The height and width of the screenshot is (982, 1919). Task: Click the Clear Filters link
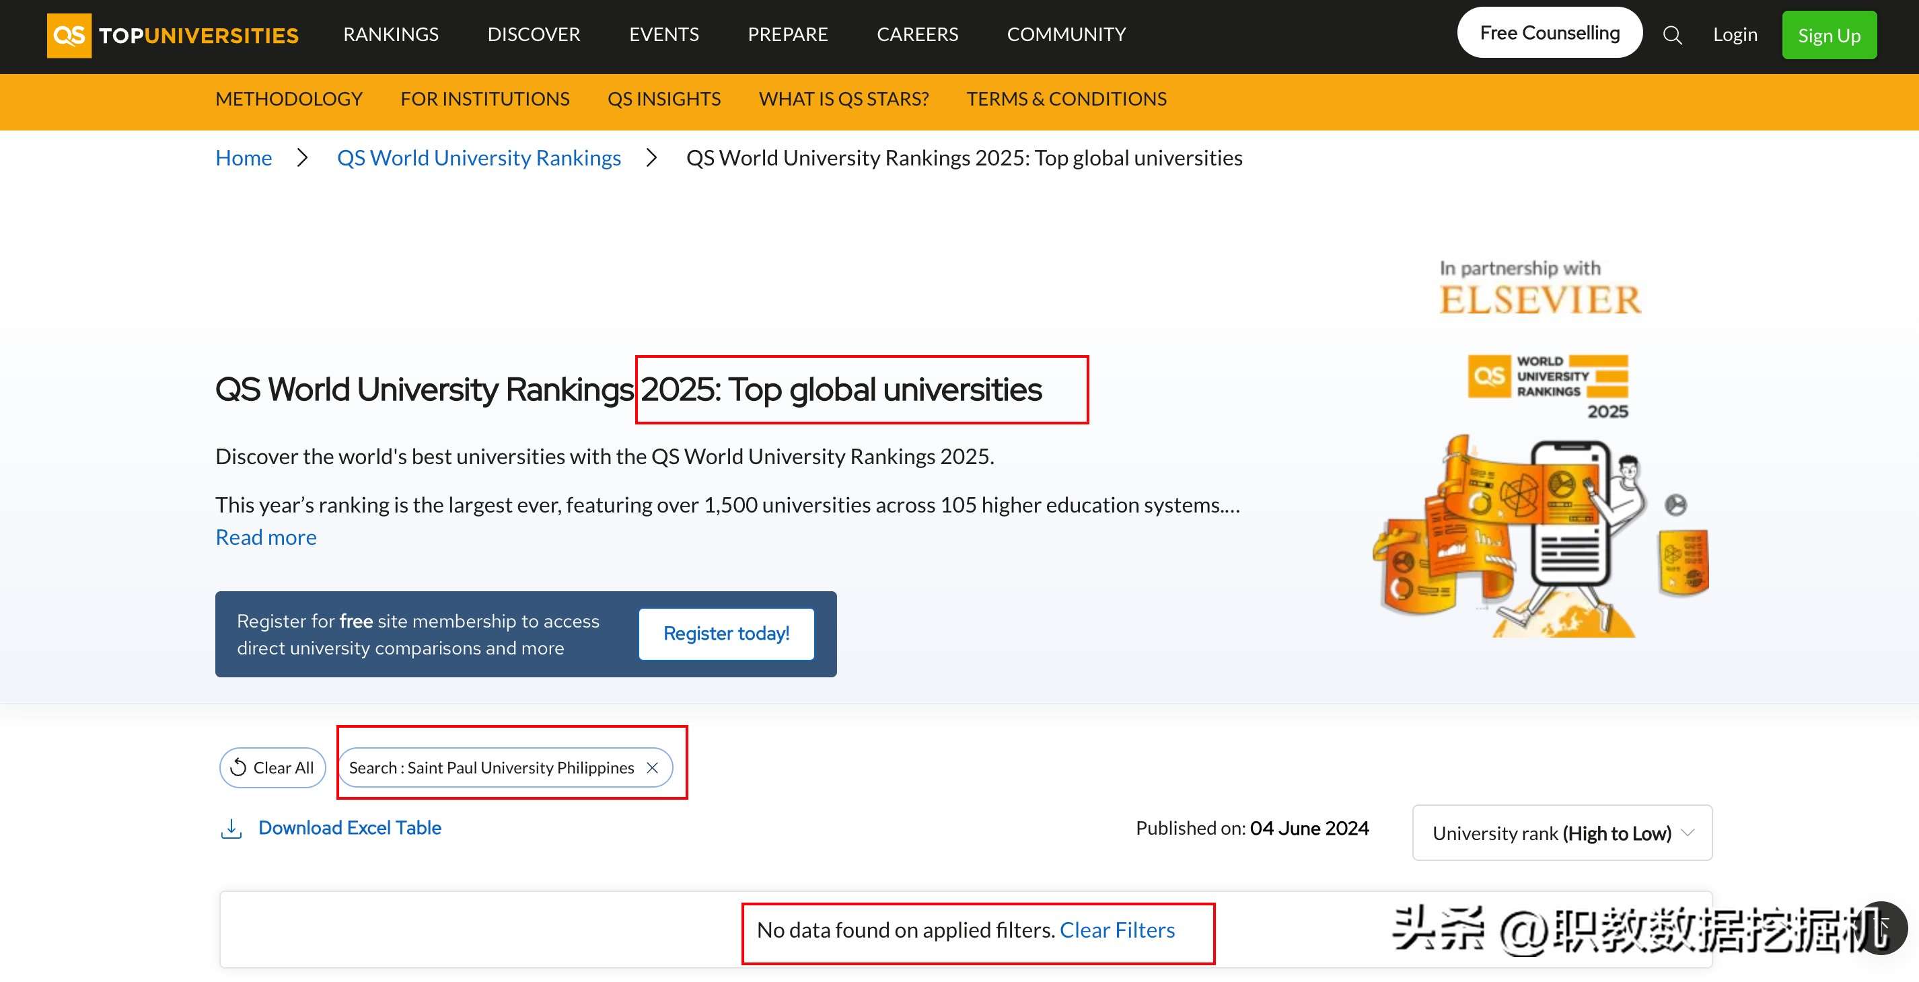click(x=1117, y=930)
